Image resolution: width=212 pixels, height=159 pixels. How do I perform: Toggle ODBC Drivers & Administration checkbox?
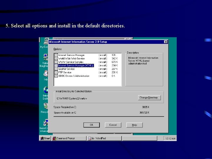[56, 76]
